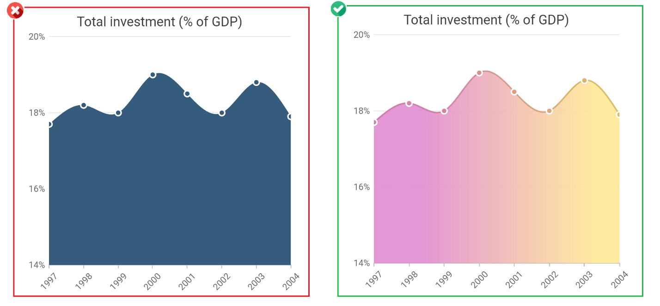
Task: Click the 2003 data marker on gradient chart
Action: pos(584,80)
